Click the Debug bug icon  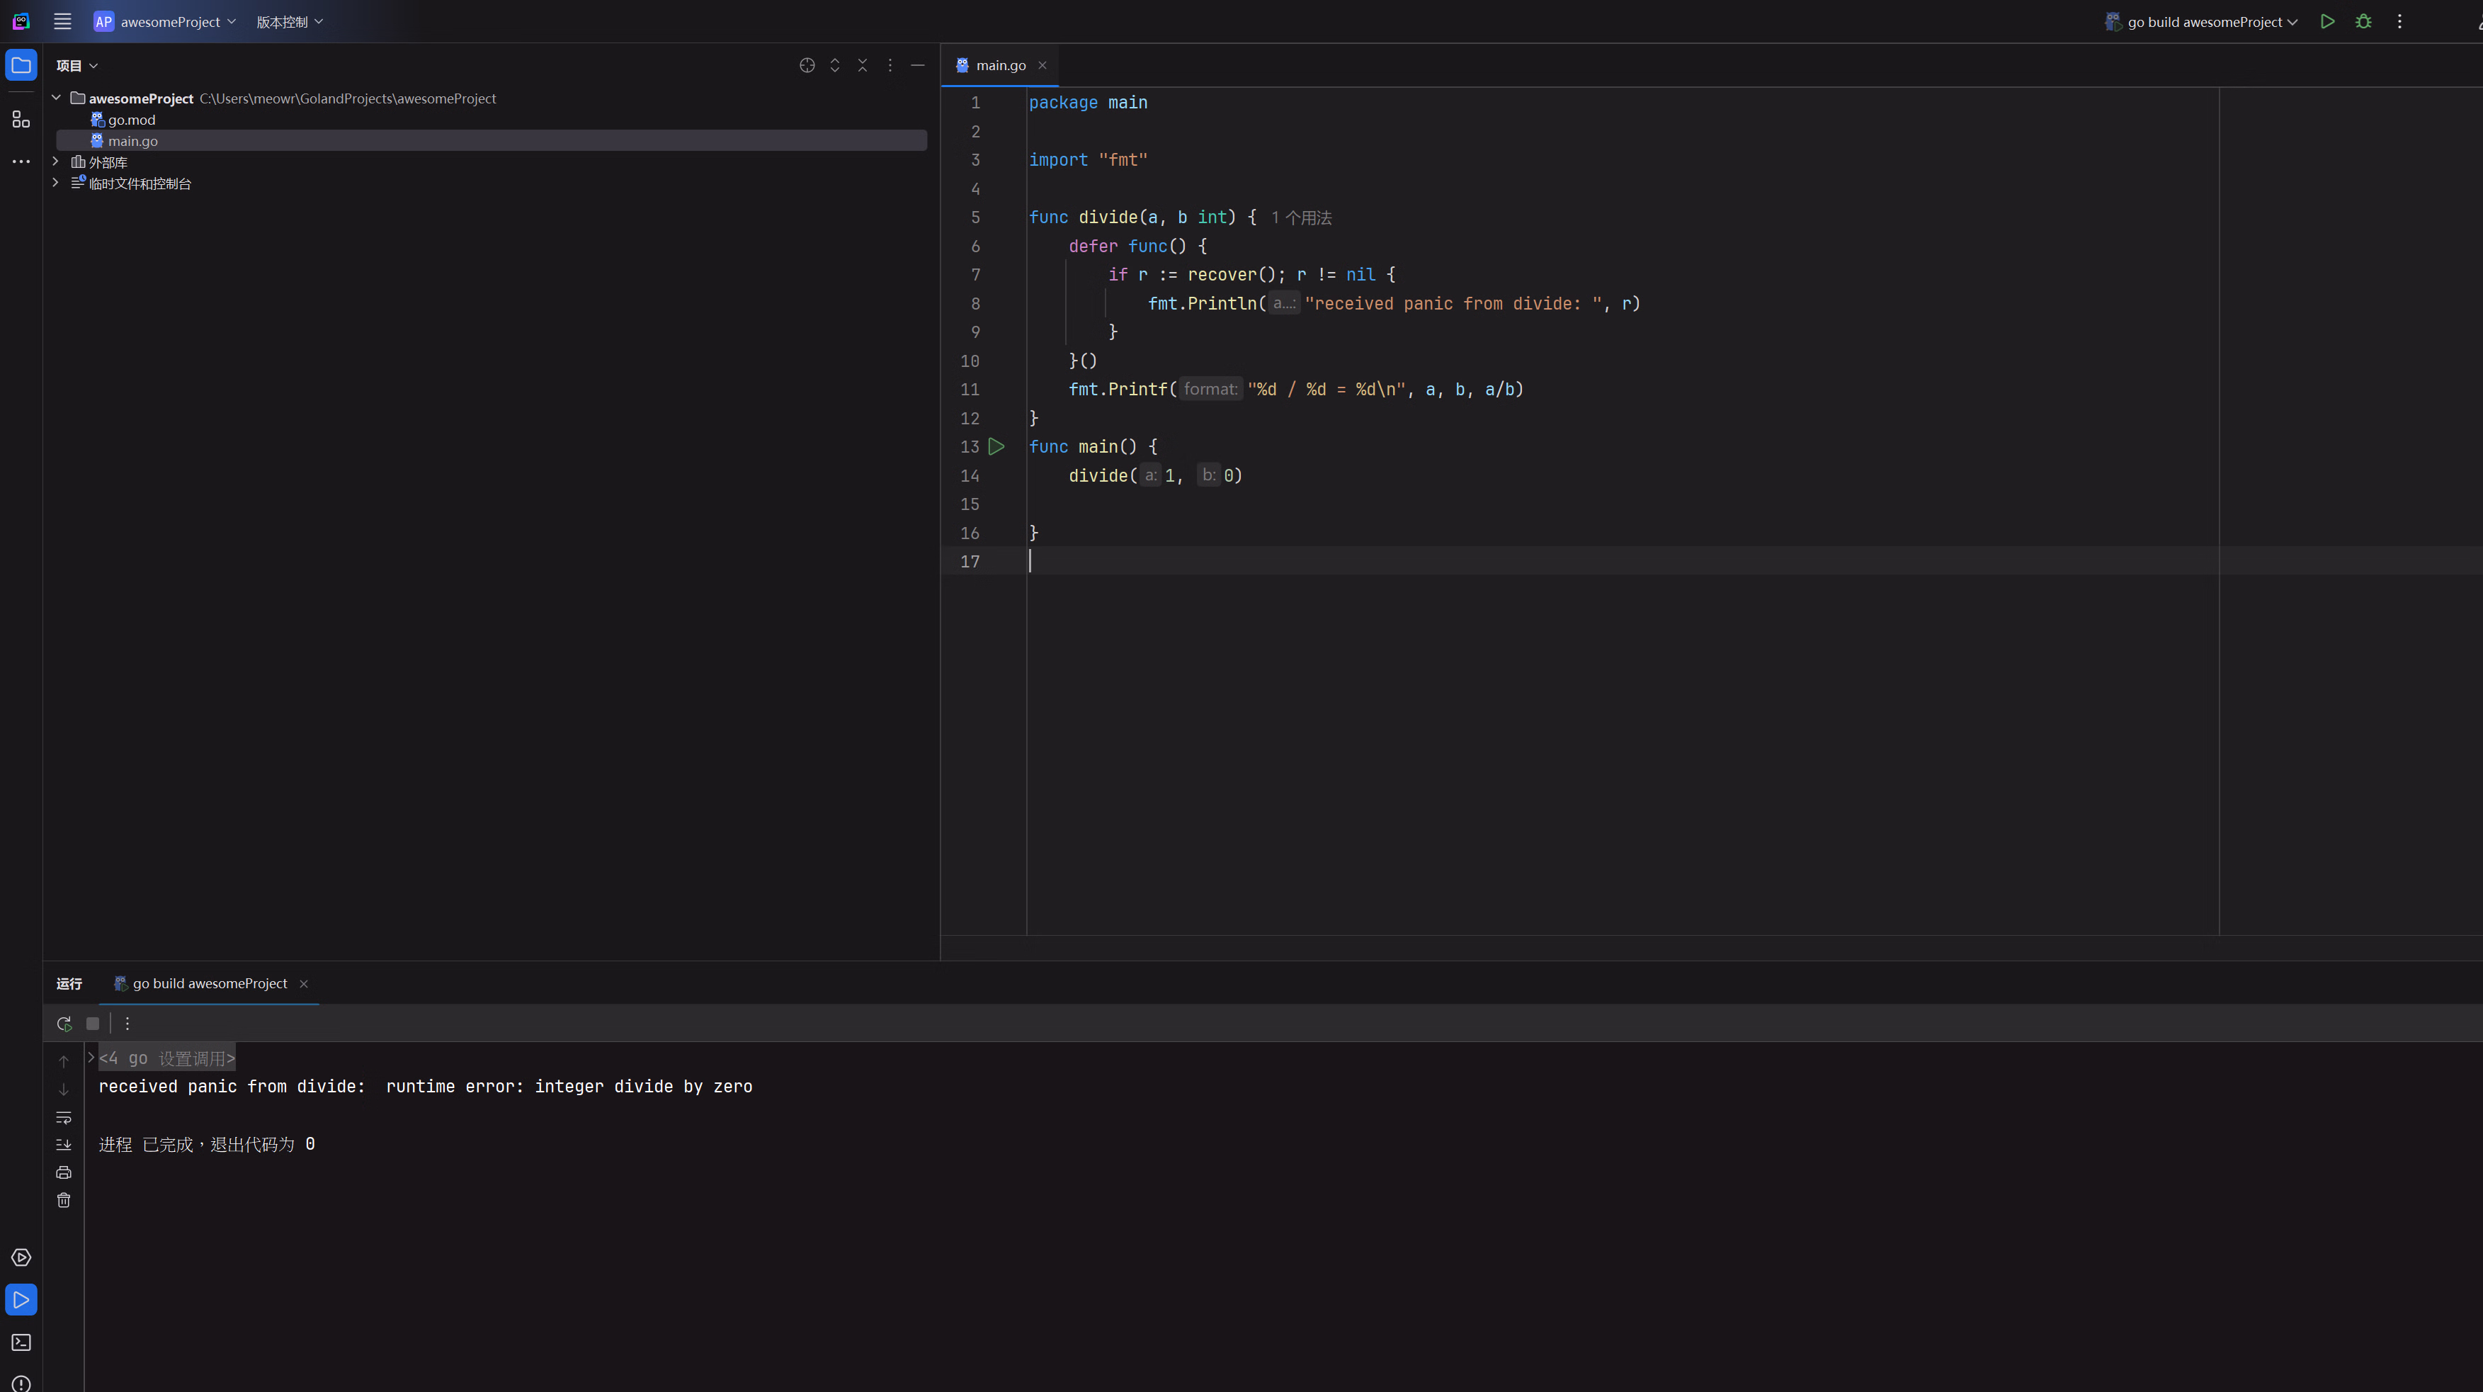(x=2363, y=21)
